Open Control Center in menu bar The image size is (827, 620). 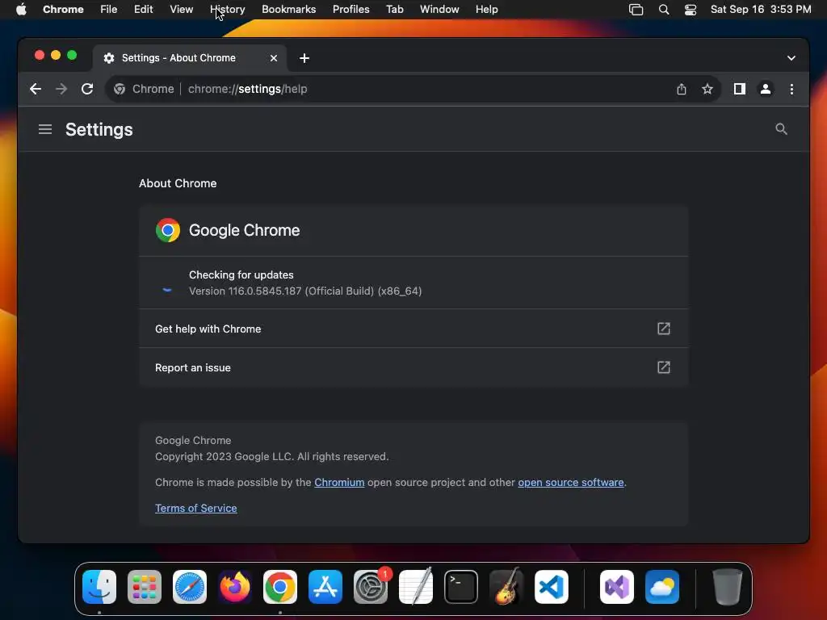(x=691, y=10)
